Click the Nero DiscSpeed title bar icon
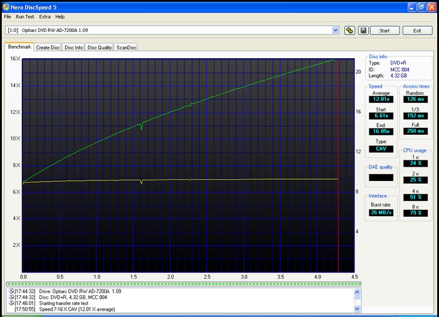The width and height of the screenshot is (439, 317). click(x=7, y=7)
